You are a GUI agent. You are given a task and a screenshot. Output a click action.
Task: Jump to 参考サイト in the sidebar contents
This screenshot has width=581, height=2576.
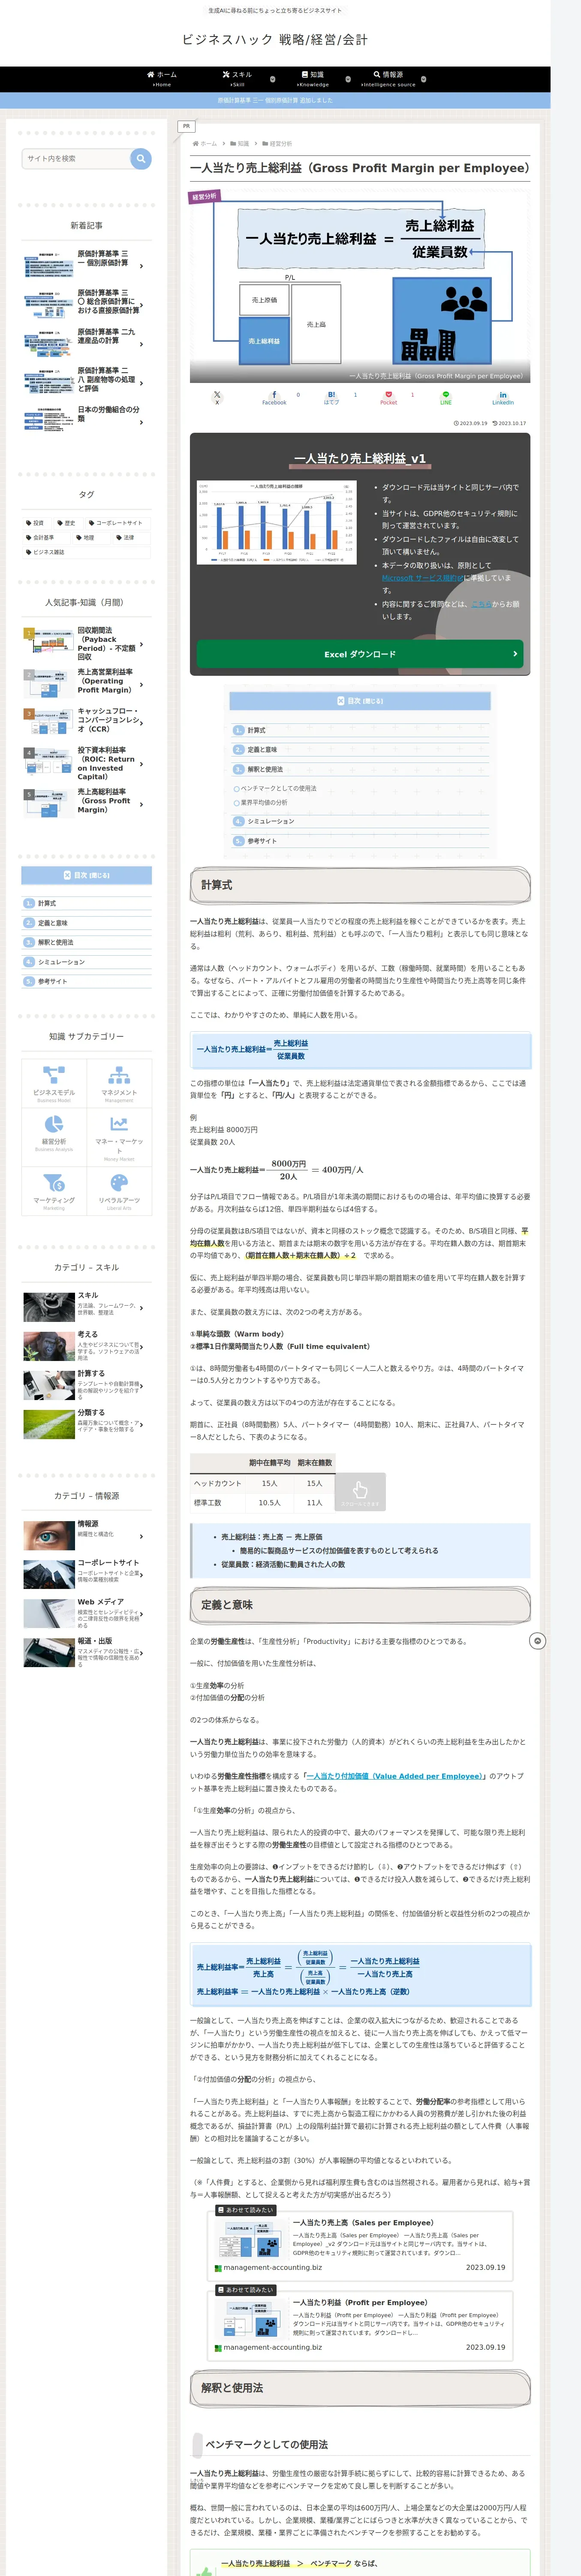point(53,981)
